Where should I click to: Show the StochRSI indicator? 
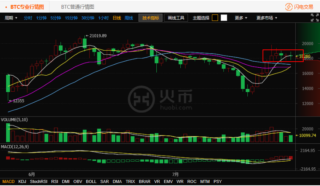click(x=38, y=182)
